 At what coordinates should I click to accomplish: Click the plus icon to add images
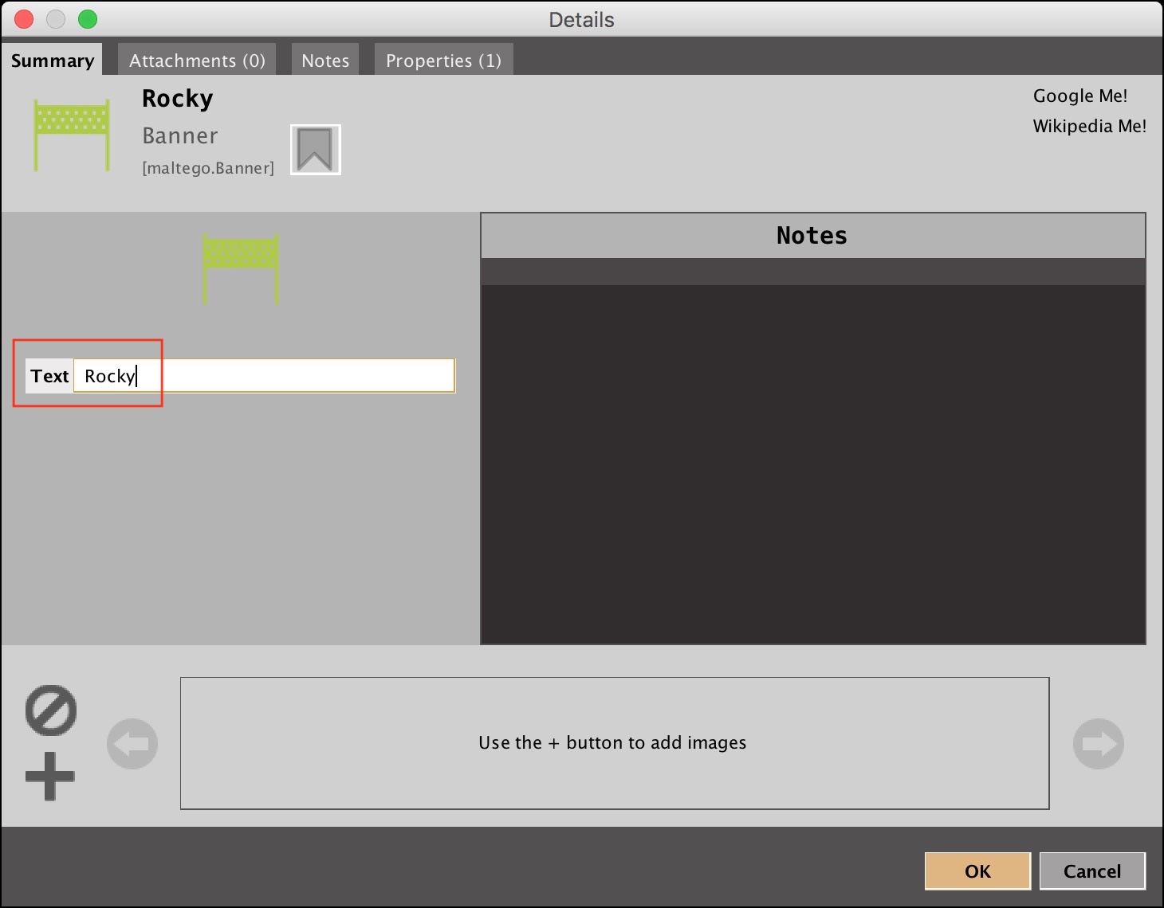tap(49, 776)
